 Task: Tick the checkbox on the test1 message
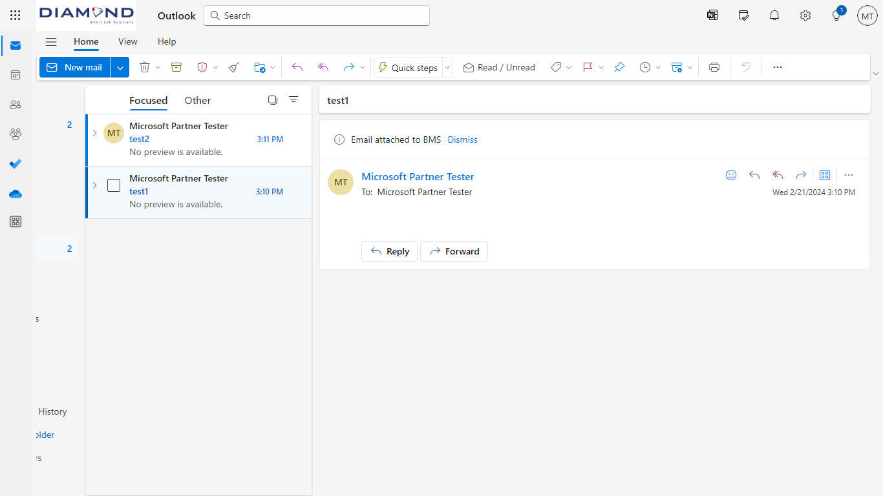pos(114,185)
